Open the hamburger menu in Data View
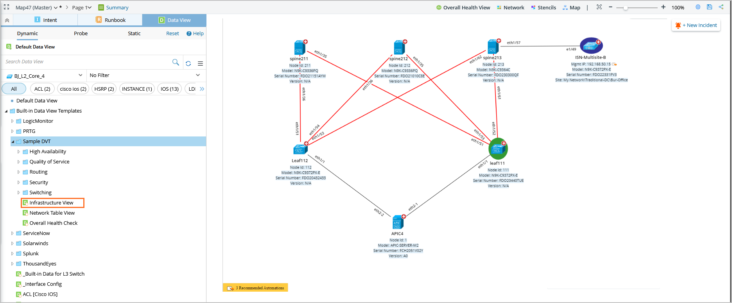 (200, 63)
